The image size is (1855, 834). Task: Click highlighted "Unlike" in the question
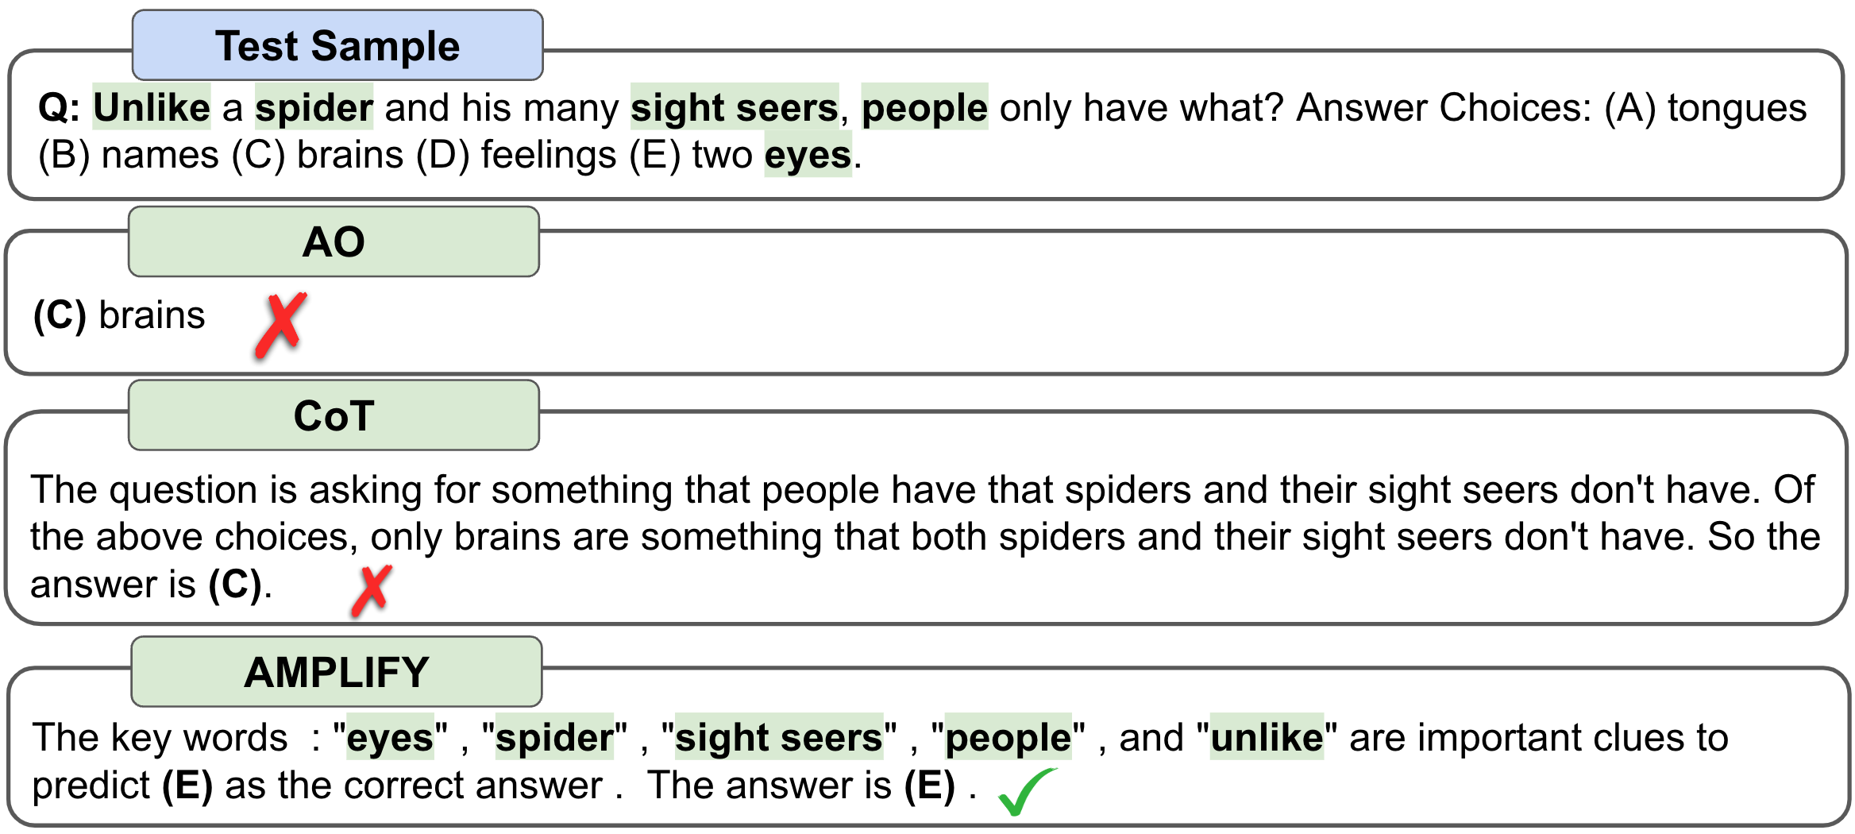point(152,107)
